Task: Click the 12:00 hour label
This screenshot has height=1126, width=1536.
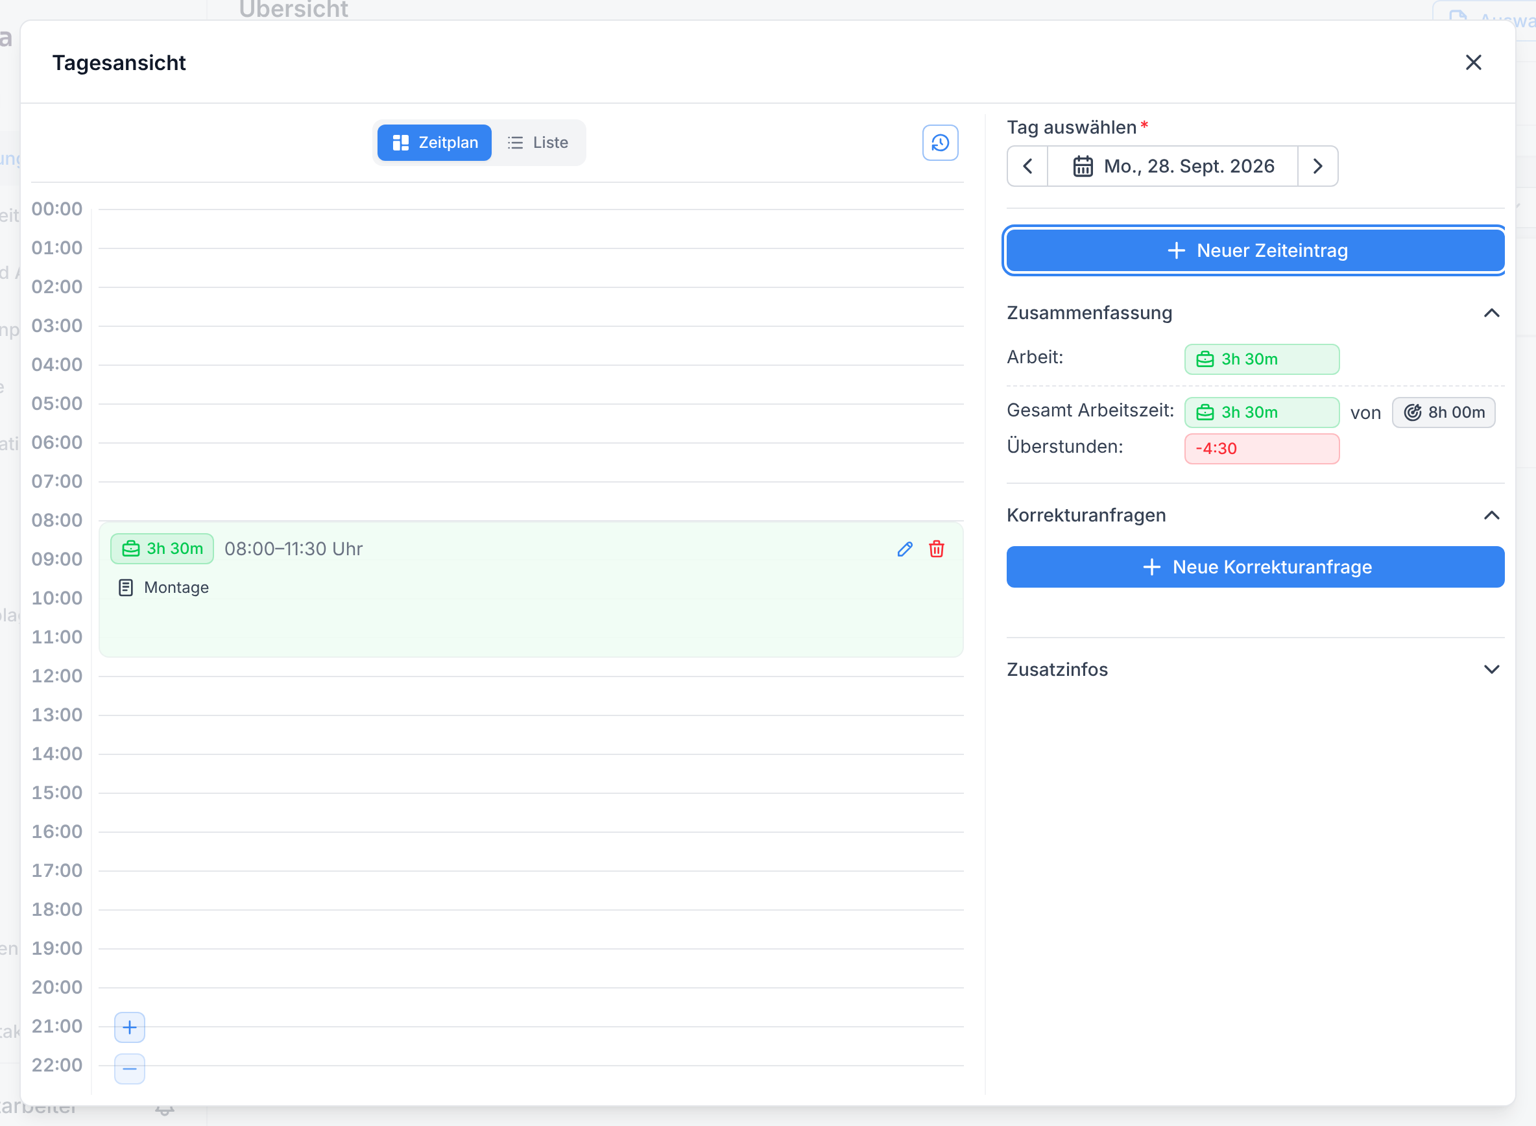Action: pyautogui.click(x=56, y=676)
